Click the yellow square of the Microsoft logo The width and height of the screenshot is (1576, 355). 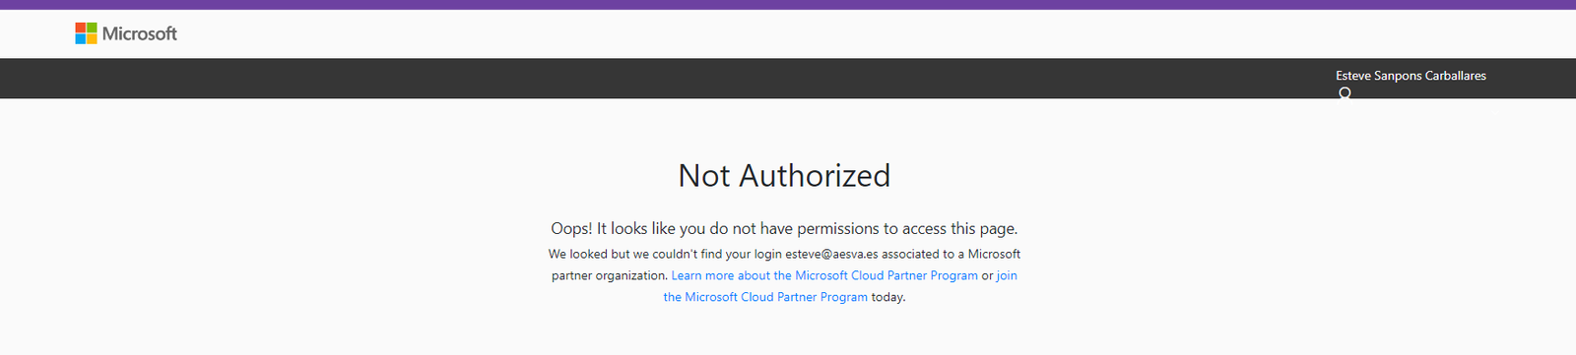pos(92,39)
